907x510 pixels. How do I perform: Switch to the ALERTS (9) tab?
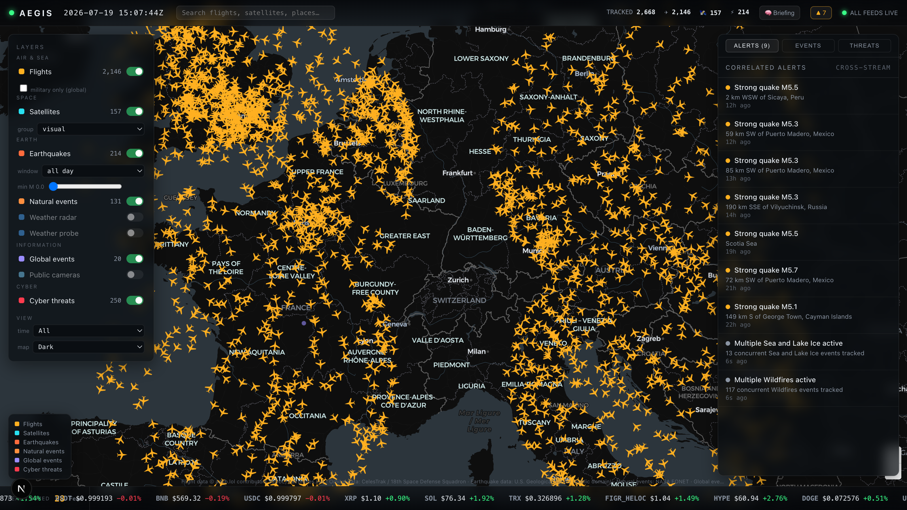[752, 46]
